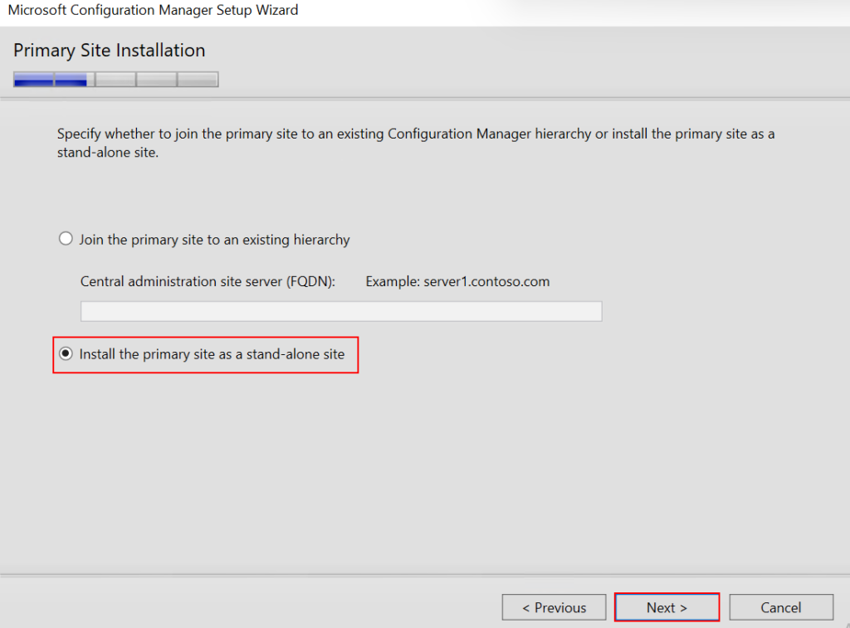Click the 'Central administration site server (FQDN)' label
This screenshot has width=850, height=628.
[208, 281]
